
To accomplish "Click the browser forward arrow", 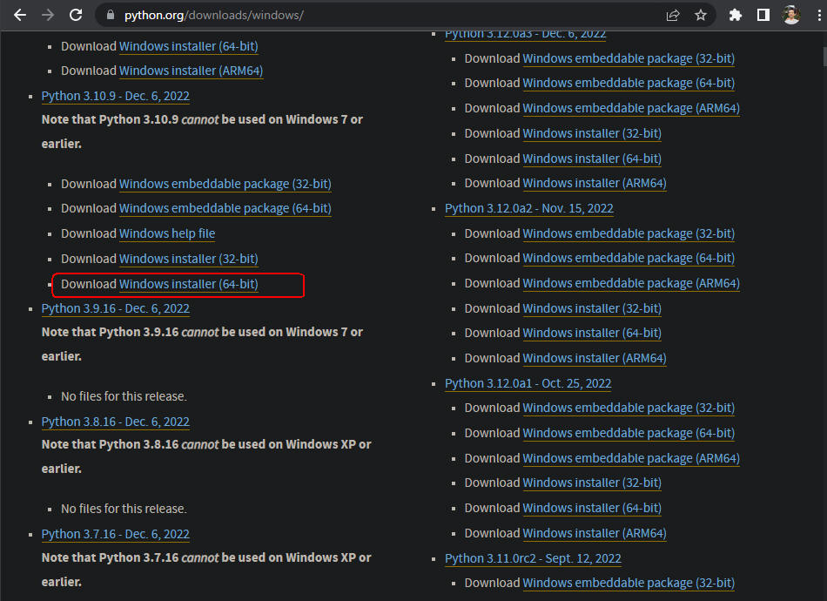I will click(x=48, y=15).
